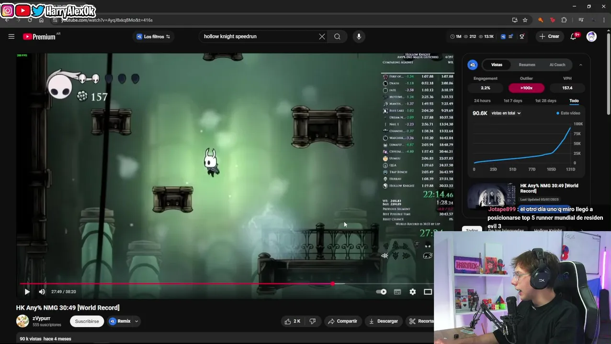This screenshot has height=344, width=611.
Task: Open the extensions puzzle icon
Action: [x=564, y=20]
